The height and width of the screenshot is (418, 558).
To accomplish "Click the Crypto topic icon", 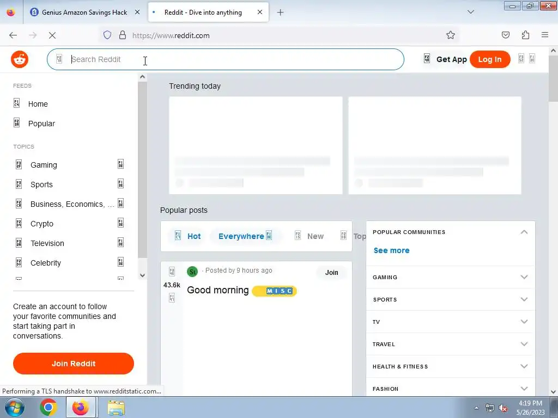I will pos(19,223).
